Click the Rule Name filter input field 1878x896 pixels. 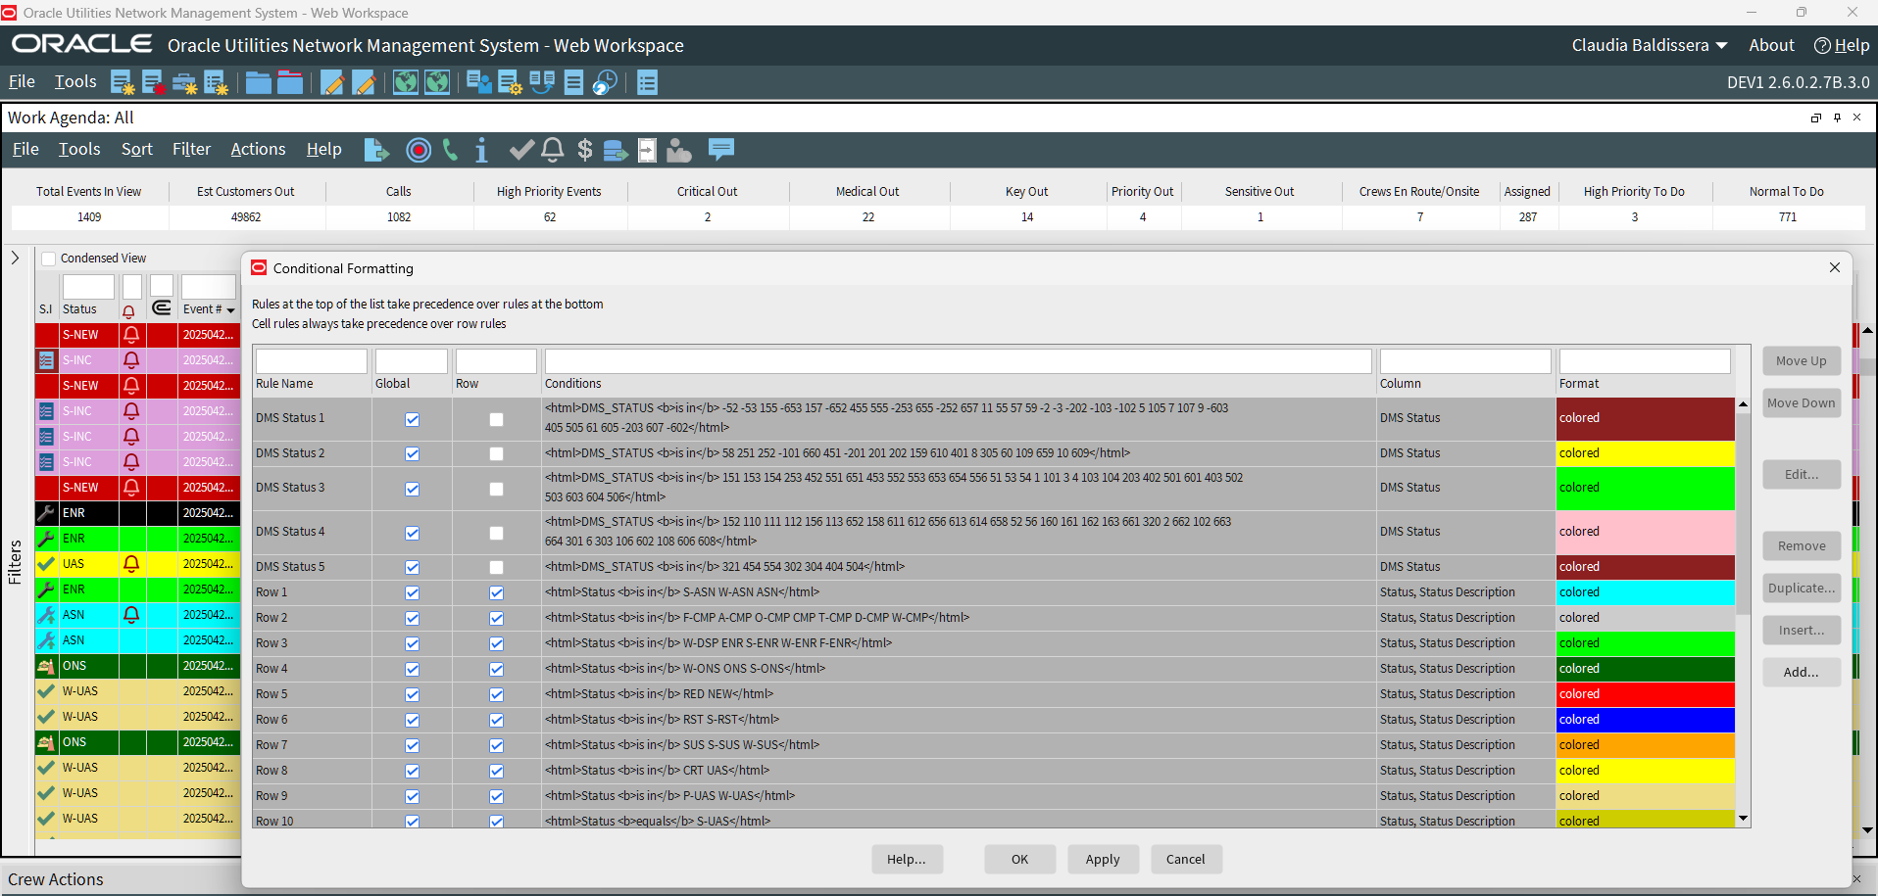click(311, 361)
